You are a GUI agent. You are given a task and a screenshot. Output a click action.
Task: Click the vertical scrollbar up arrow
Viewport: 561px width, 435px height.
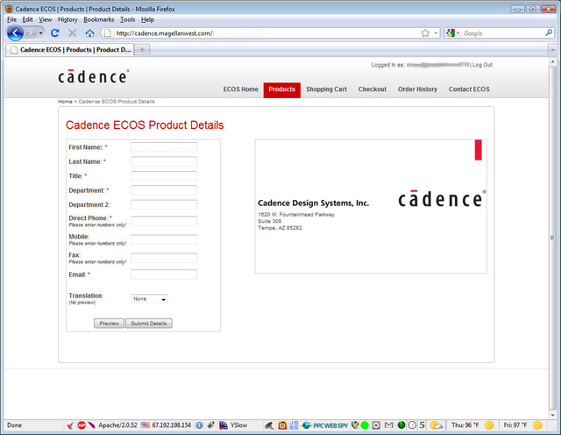pyautogui.click(x=553, y=62)
